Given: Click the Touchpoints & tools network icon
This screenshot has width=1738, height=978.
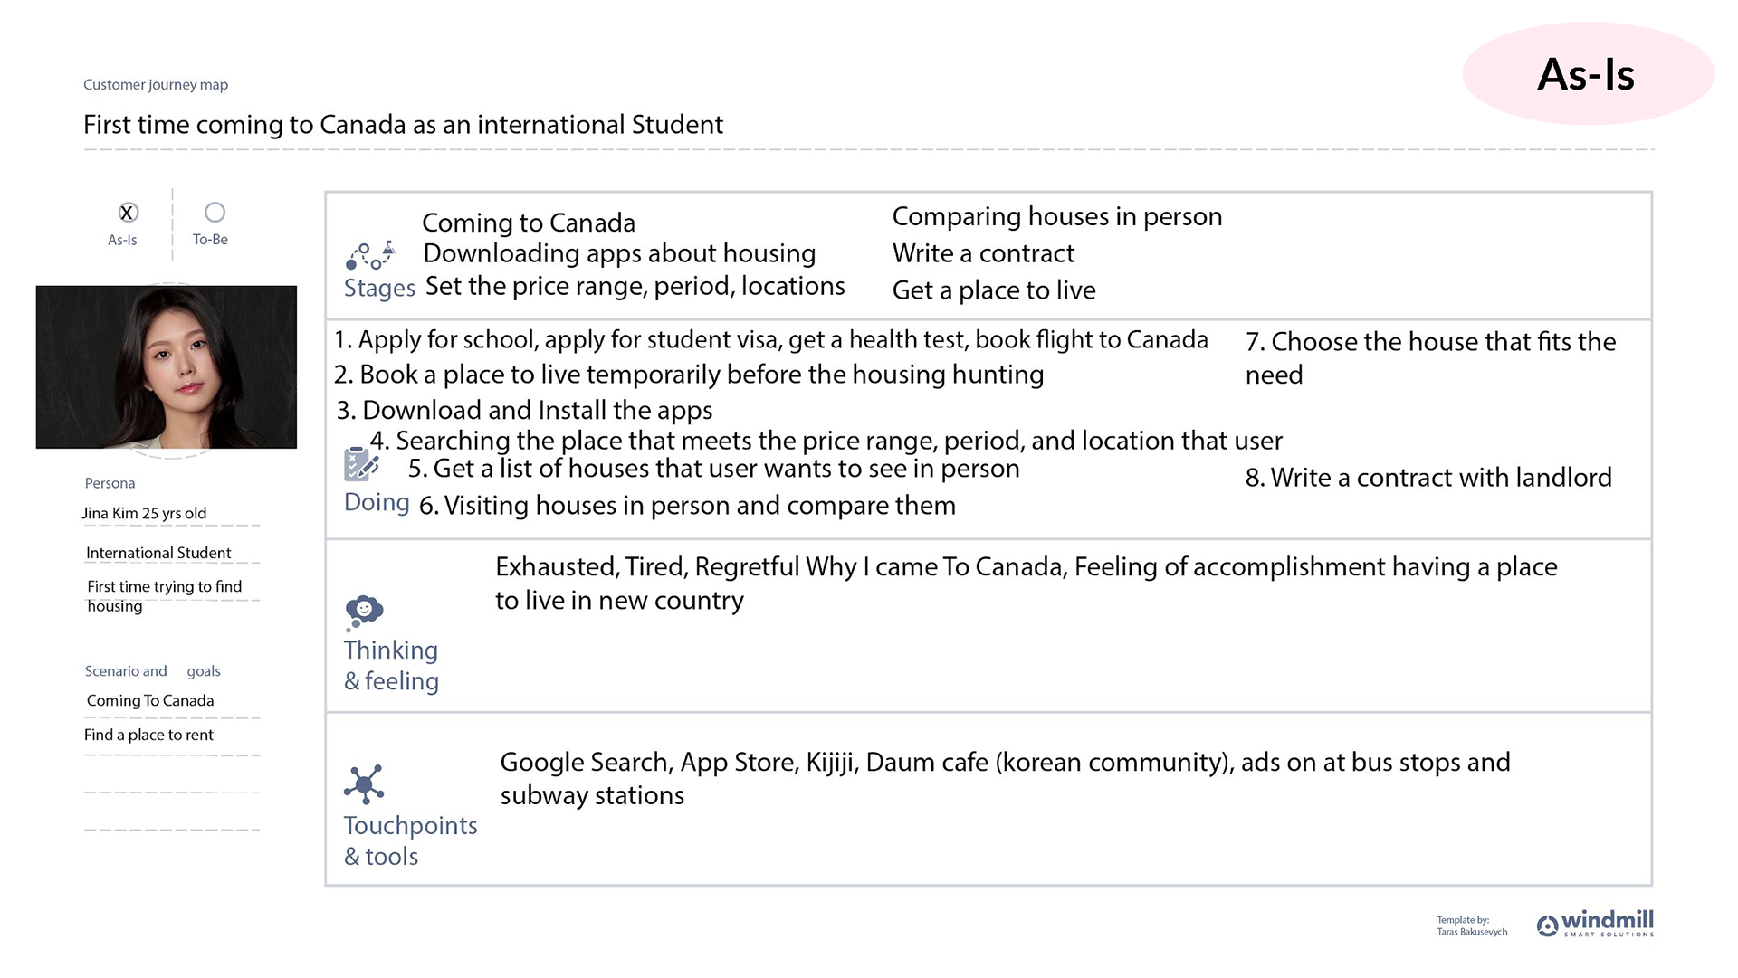Looking at the screenshot, I should [x=364, y=784].
